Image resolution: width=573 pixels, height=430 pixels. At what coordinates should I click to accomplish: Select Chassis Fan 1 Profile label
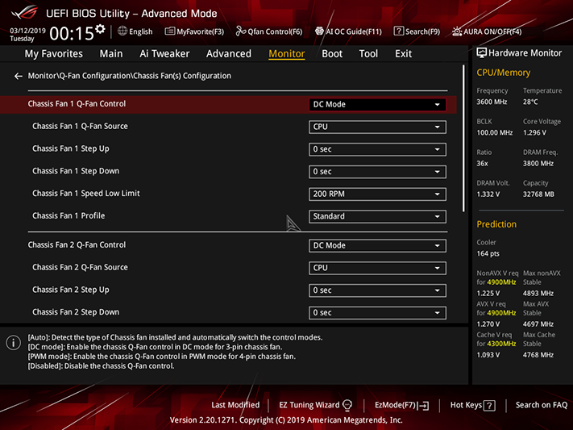tap(69, 216)
